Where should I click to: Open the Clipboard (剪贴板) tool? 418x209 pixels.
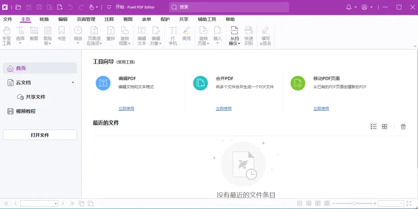point(48,35)
